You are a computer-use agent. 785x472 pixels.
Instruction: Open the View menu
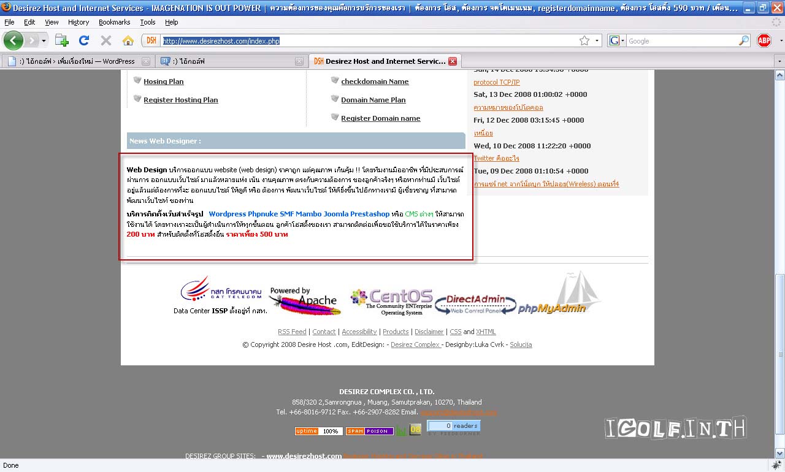pos(52,22)
